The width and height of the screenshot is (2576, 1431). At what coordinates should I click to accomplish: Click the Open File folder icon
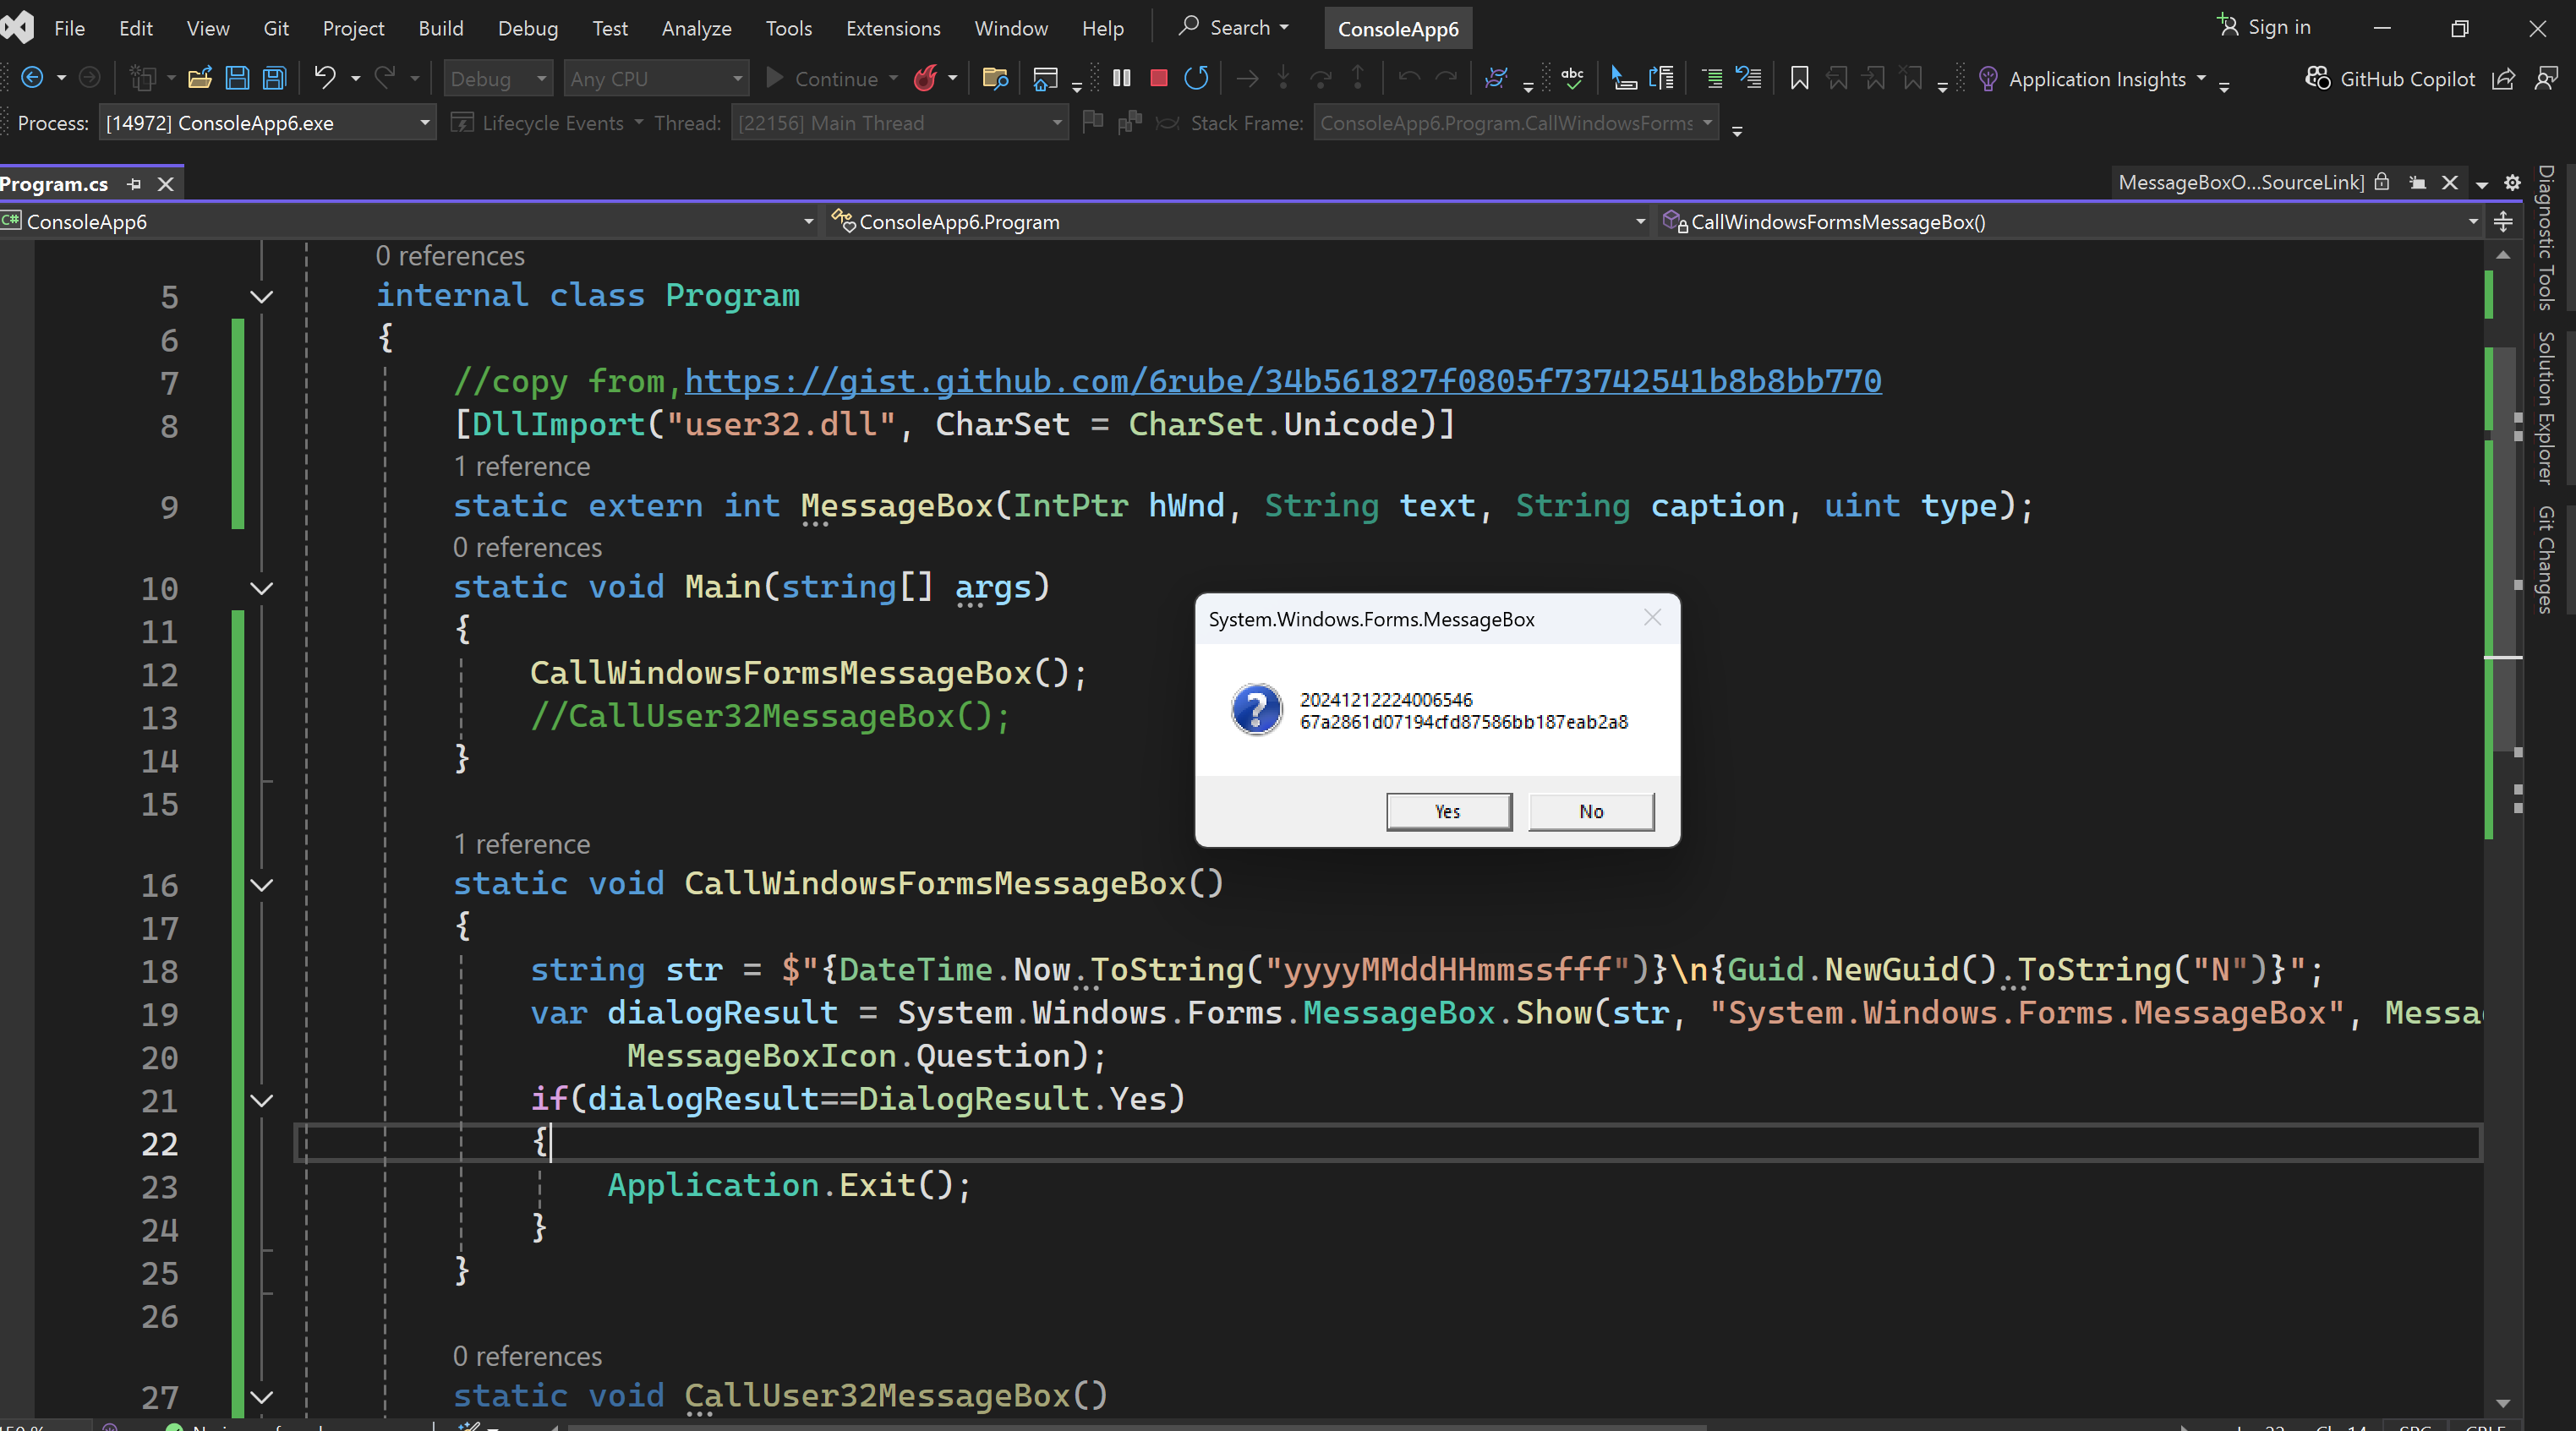coord(200,78)
